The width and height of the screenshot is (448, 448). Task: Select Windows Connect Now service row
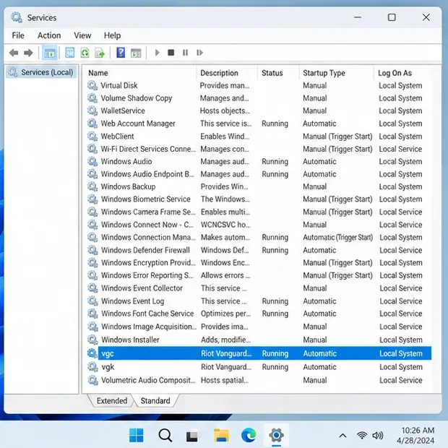point(259,225)
